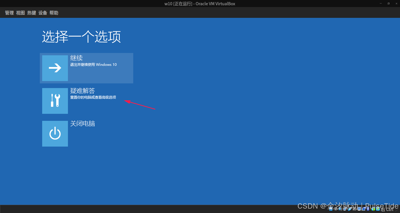Viewport: 400px width, 213px height.
Task: Open 疑难解答 via its tools icon
Action: point(55,101)
